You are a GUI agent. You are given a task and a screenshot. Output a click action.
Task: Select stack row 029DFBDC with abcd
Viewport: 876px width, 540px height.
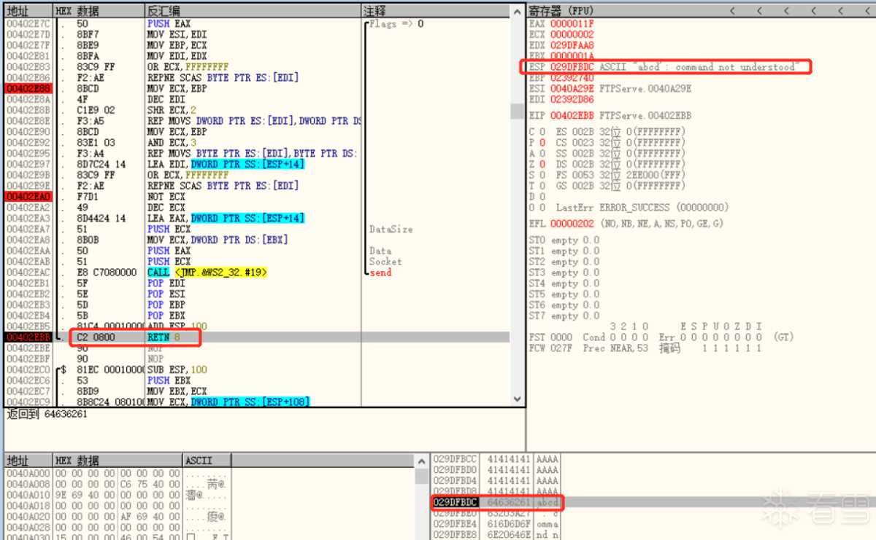point(496,503)
